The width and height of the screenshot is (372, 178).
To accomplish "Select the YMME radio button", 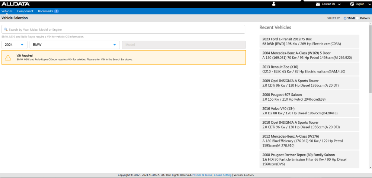I will tap(345, 18).
